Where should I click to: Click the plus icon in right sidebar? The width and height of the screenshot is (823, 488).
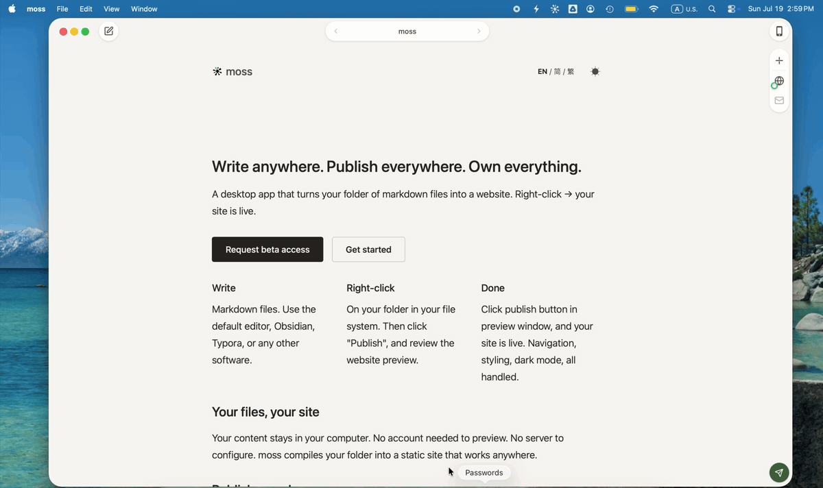779,61
